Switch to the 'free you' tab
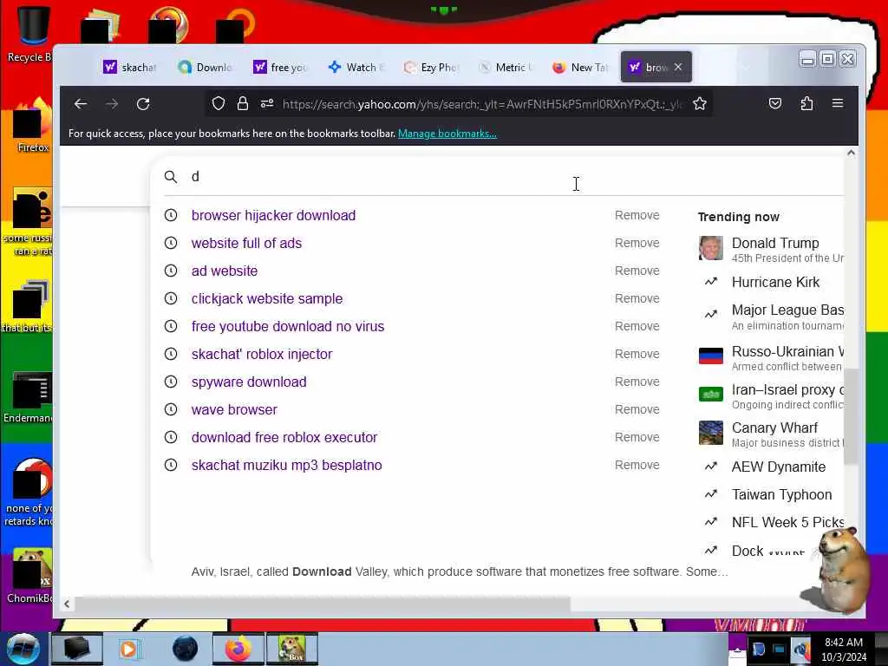 pos(279,68)
